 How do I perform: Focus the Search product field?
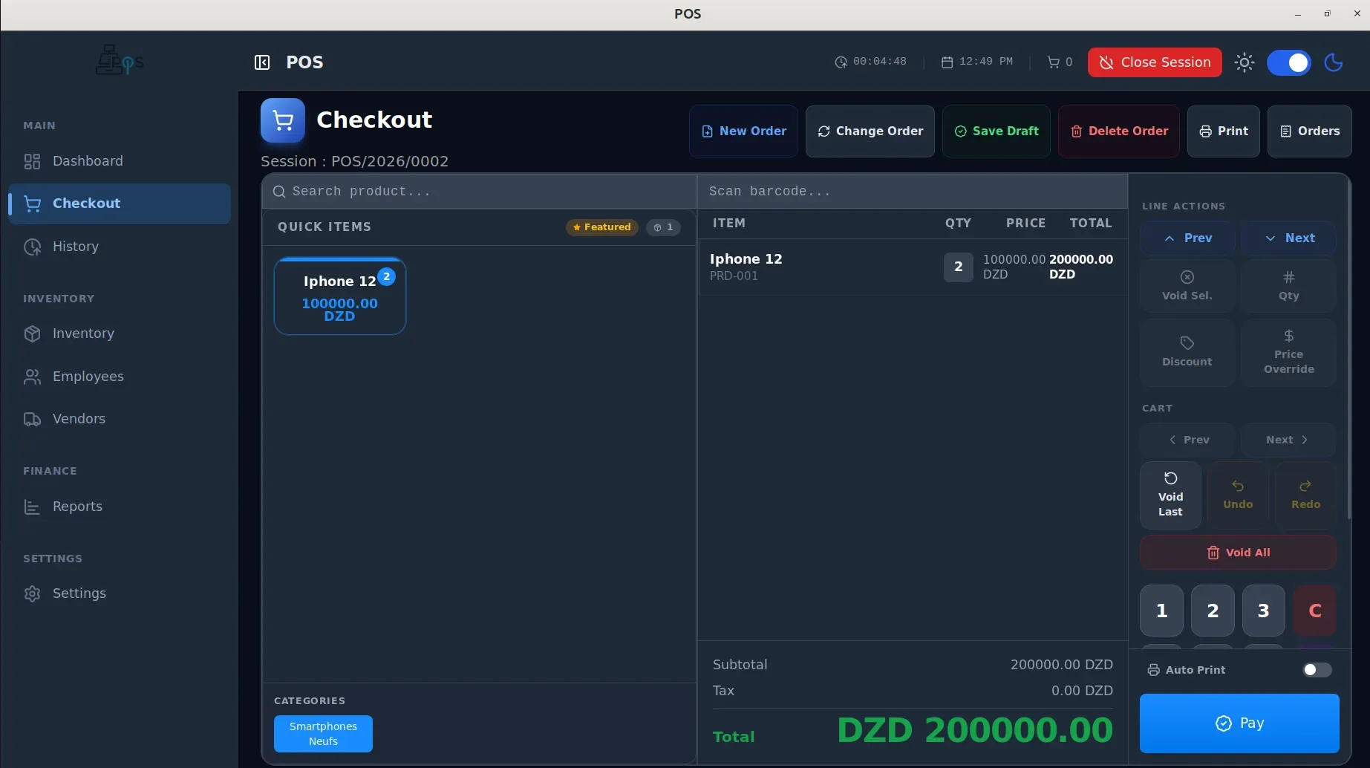pyautogui.click(x=480, y=192)
